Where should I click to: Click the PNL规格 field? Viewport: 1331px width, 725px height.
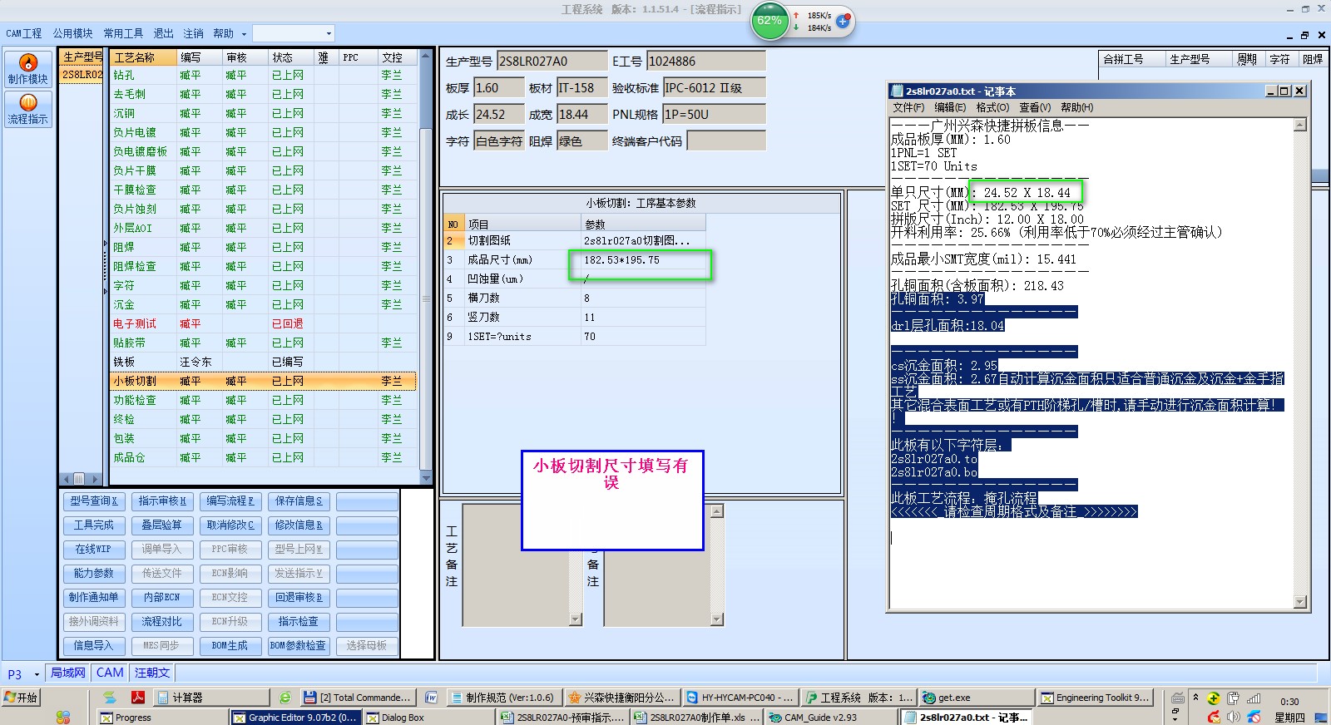pyautogui.click(x=714, y=114)
